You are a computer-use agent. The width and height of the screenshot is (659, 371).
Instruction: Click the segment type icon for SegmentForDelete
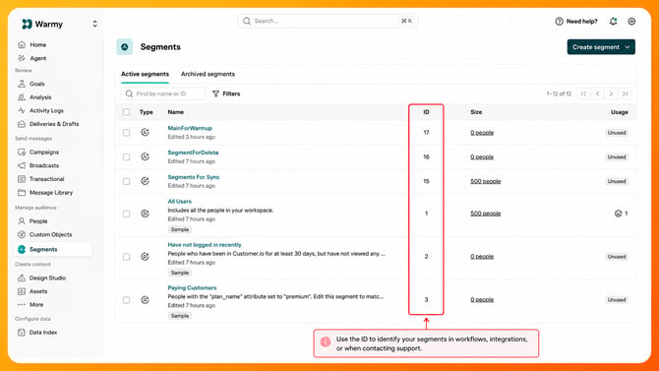point(145,156)
